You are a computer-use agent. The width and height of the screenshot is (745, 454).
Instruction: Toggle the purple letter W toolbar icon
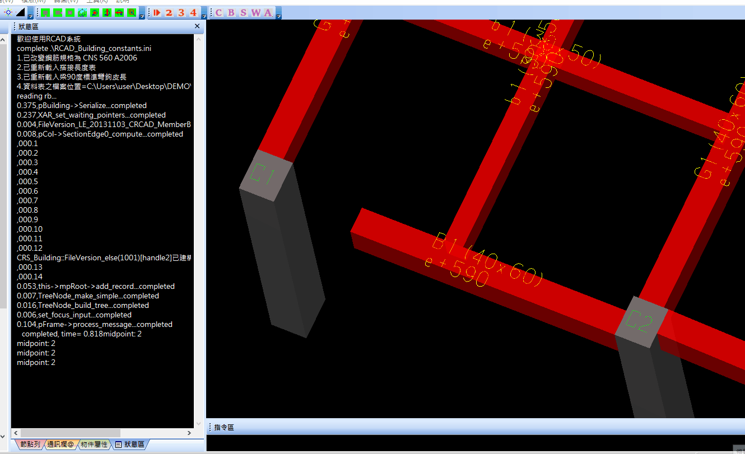[x=255, y=12]
